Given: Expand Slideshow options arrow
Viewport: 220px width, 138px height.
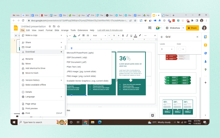Looking at the screenshot, I should (x=183, y=28).
